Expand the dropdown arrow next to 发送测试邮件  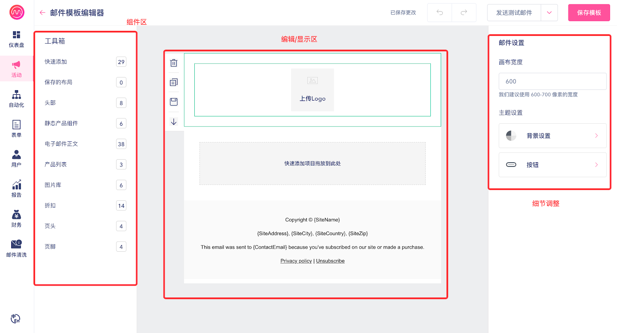click(549, 13)
